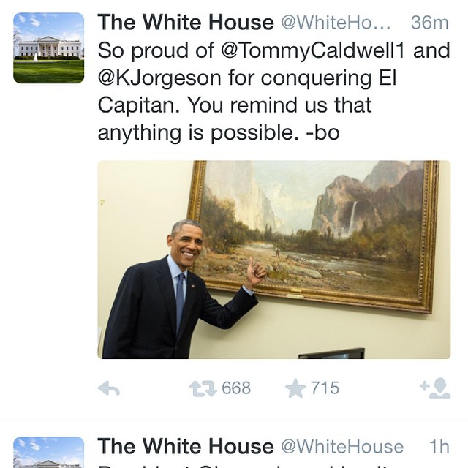Tap the truncated @WhiteHo… handle
Screen dimensions: 468x468
336,23
